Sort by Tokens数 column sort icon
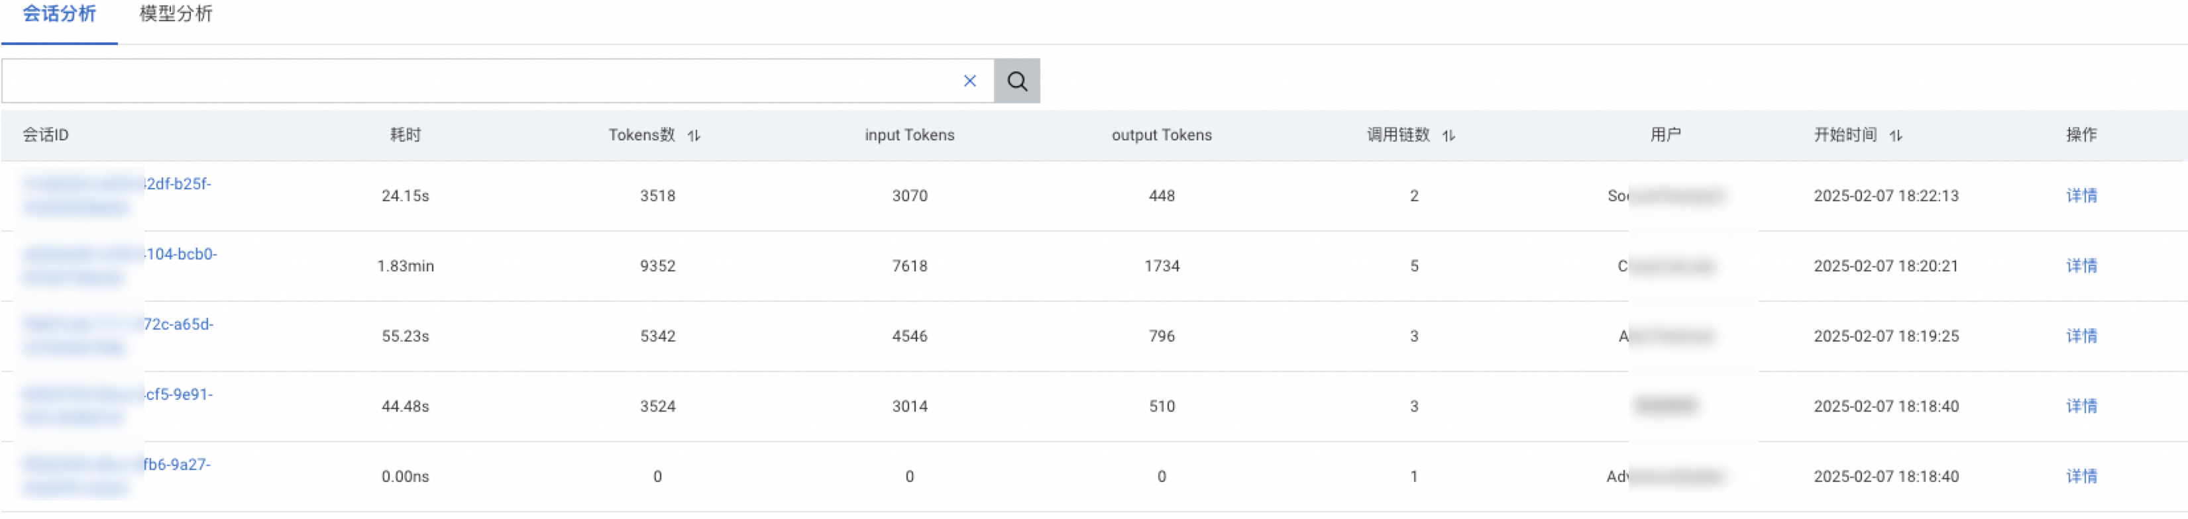 (x=694, y=136)
